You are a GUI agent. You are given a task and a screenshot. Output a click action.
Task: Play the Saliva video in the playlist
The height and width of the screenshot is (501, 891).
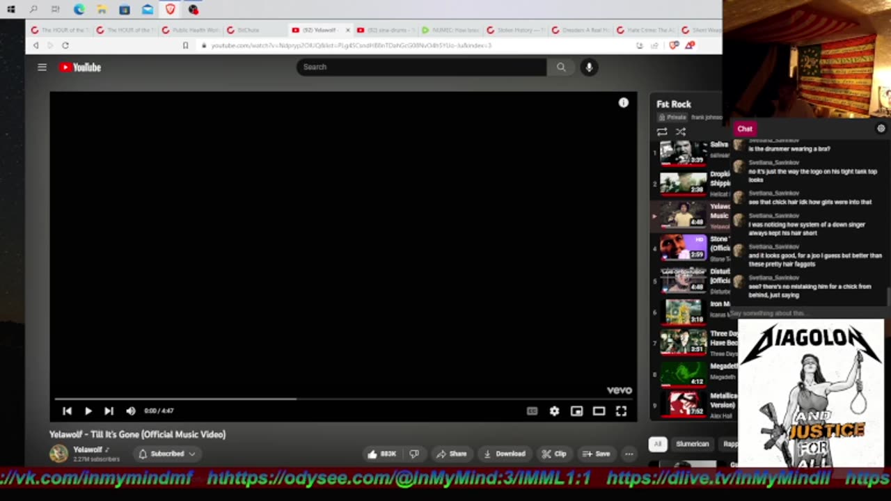tap(683, 152)
